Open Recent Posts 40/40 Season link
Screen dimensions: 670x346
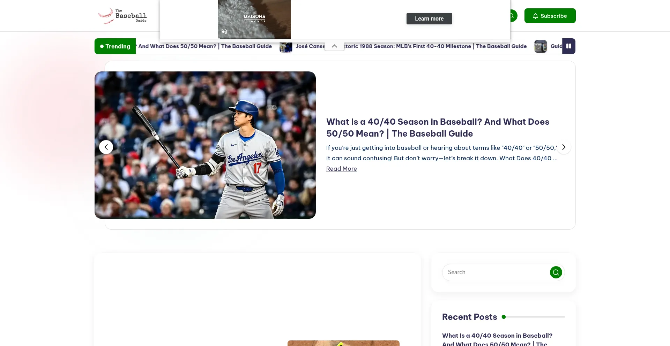[x=497, y=340]
